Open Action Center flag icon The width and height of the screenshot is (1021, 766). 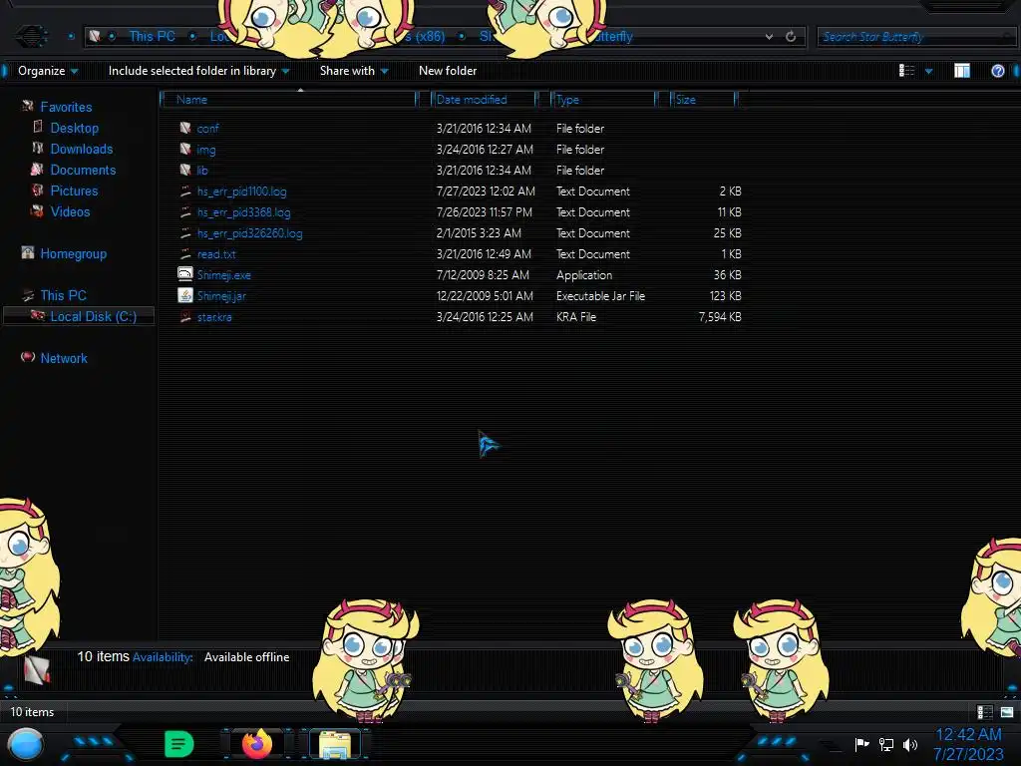point(861,744)
